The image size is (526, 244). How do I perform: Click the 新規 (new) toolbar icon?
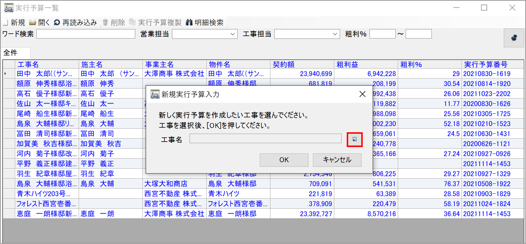point(6,22)
